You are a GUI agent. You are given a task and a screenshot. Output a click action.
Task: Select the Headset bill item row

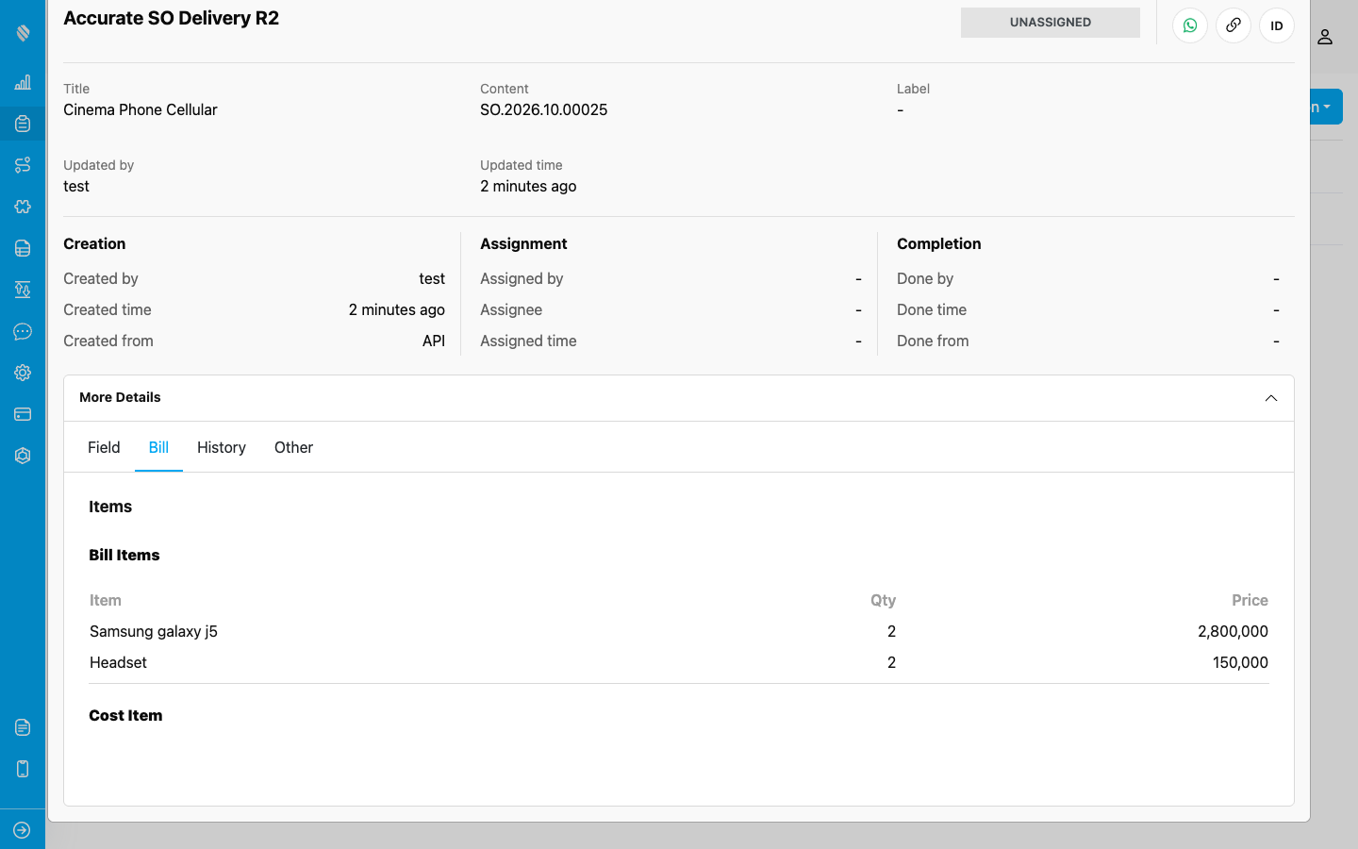[679, 662]
